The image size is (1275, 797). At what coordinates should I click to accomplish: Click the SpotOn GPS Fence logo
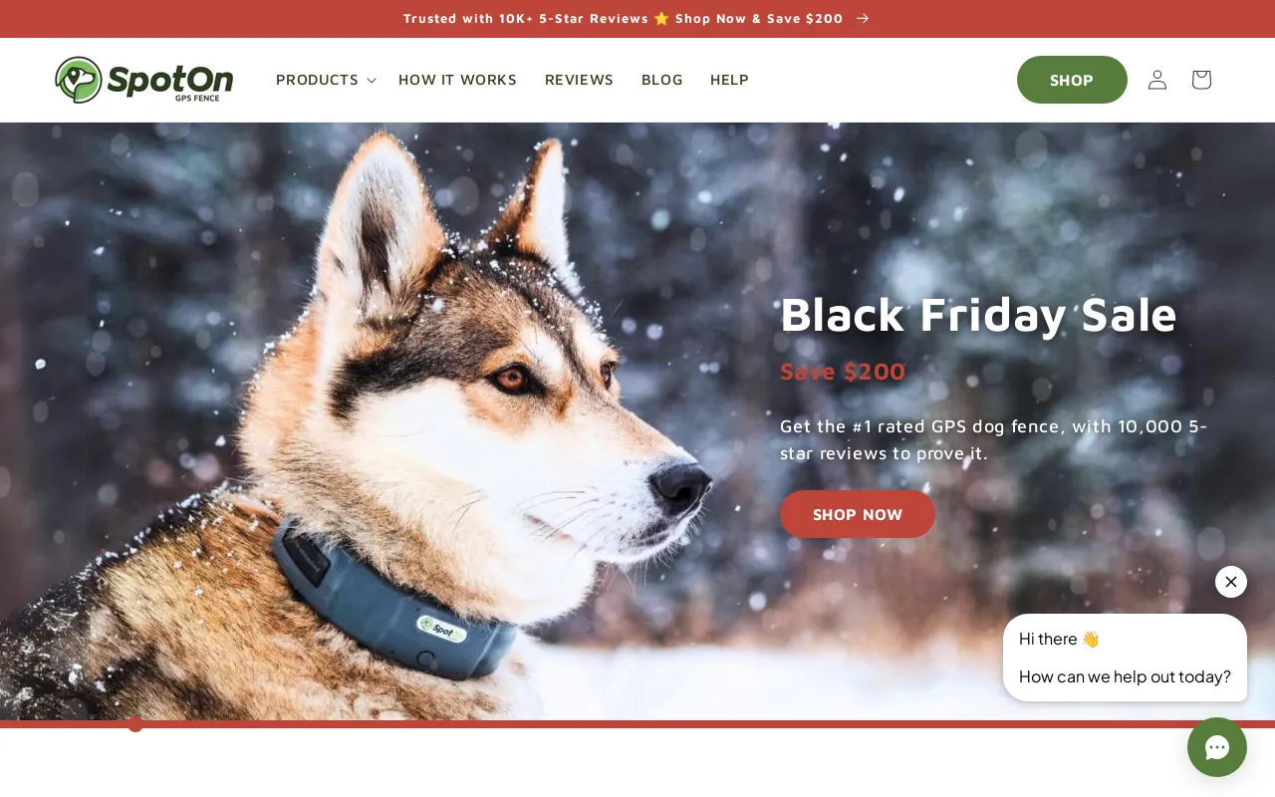click(x=144, y=80)
